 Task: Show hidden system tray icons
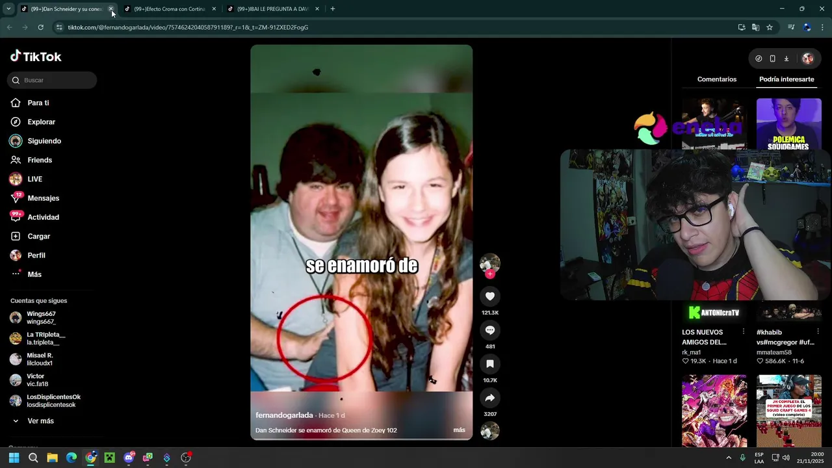point(729,458)
